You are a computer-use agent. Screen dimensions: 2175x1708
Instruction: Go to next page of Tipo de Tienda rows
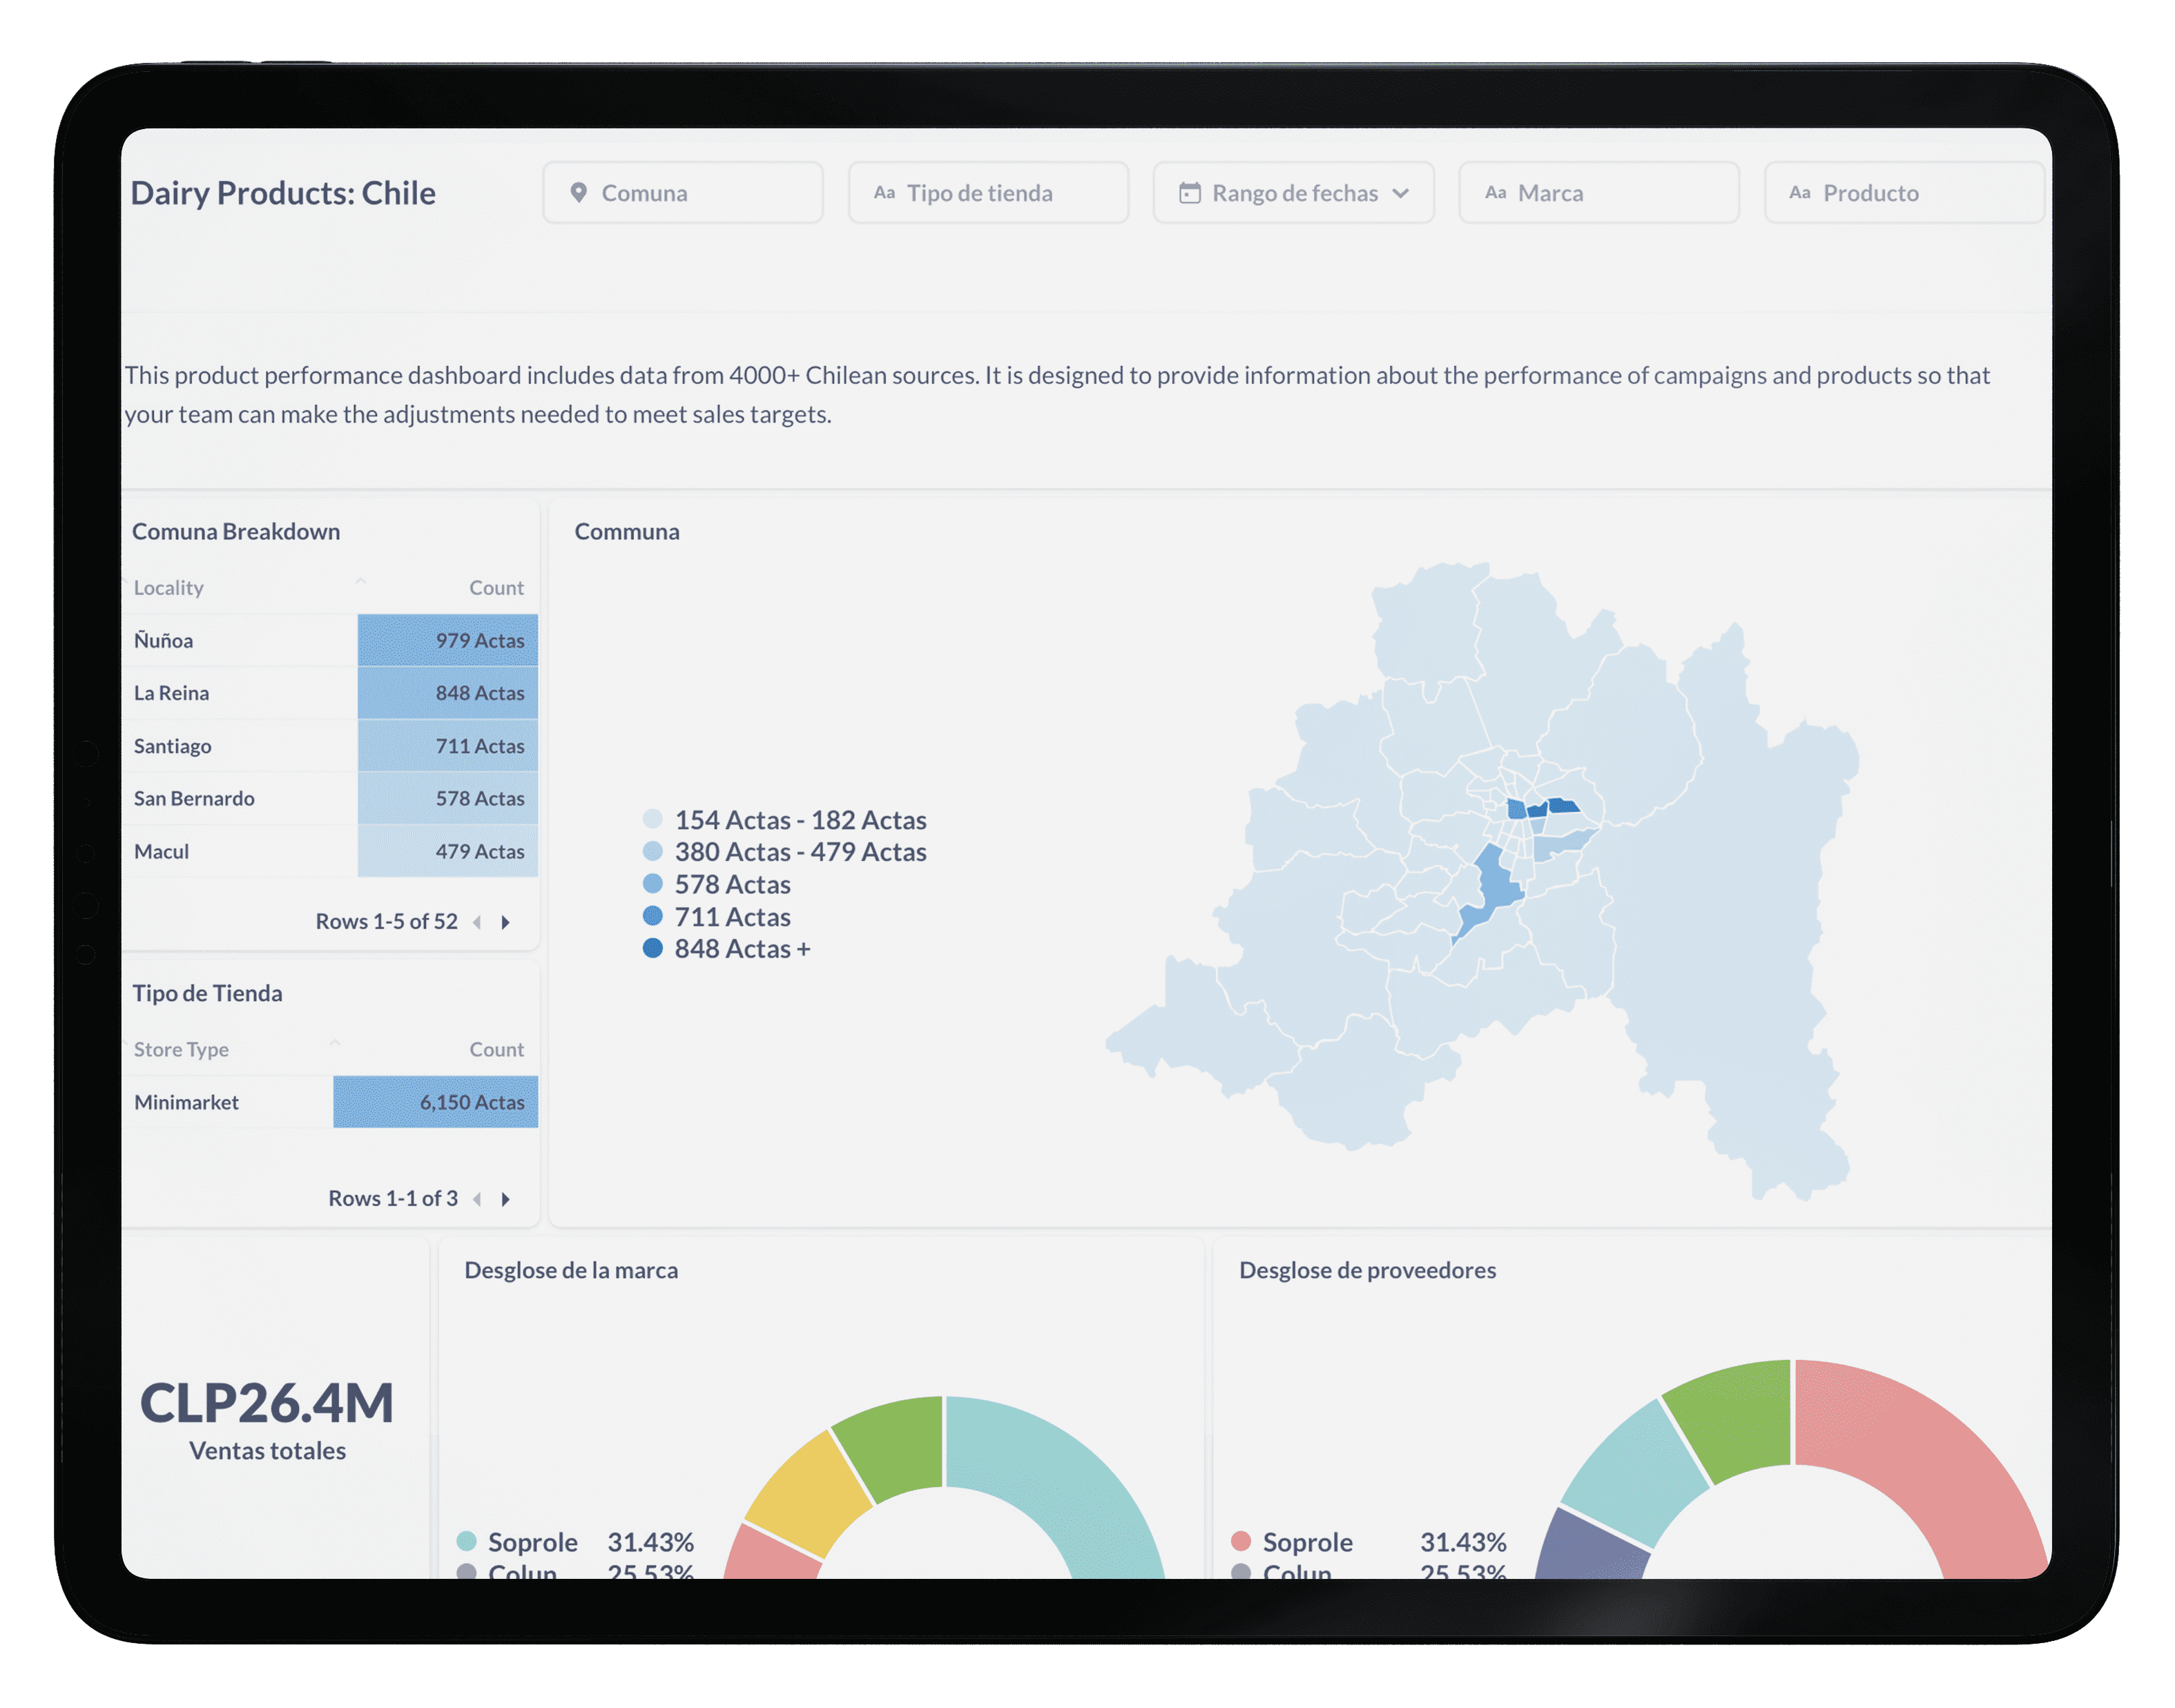[x=506, y=1199]
